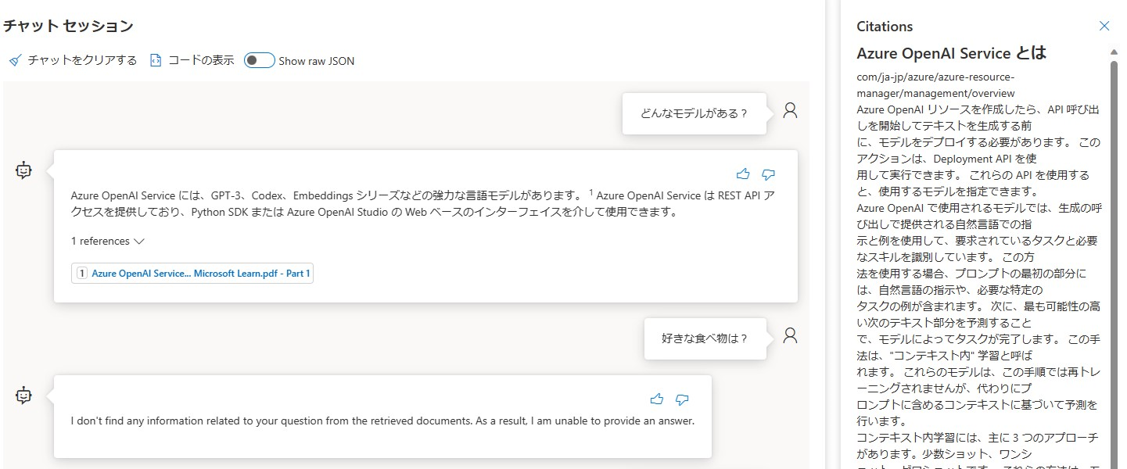Click superscript citation 1 in first answer
1127x469 pixels.
tap(590, 192)
